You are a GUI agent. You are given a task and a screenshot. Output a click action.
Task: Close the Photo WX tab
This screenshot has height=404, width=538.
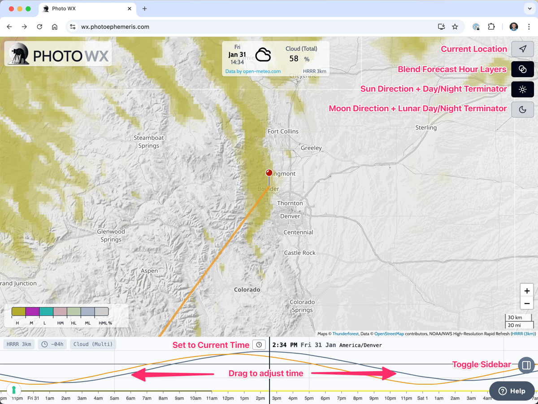pos(130,9)
